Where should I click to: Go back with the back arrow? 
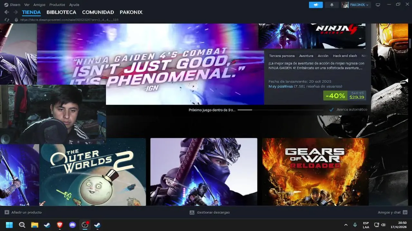pos(6,12)
